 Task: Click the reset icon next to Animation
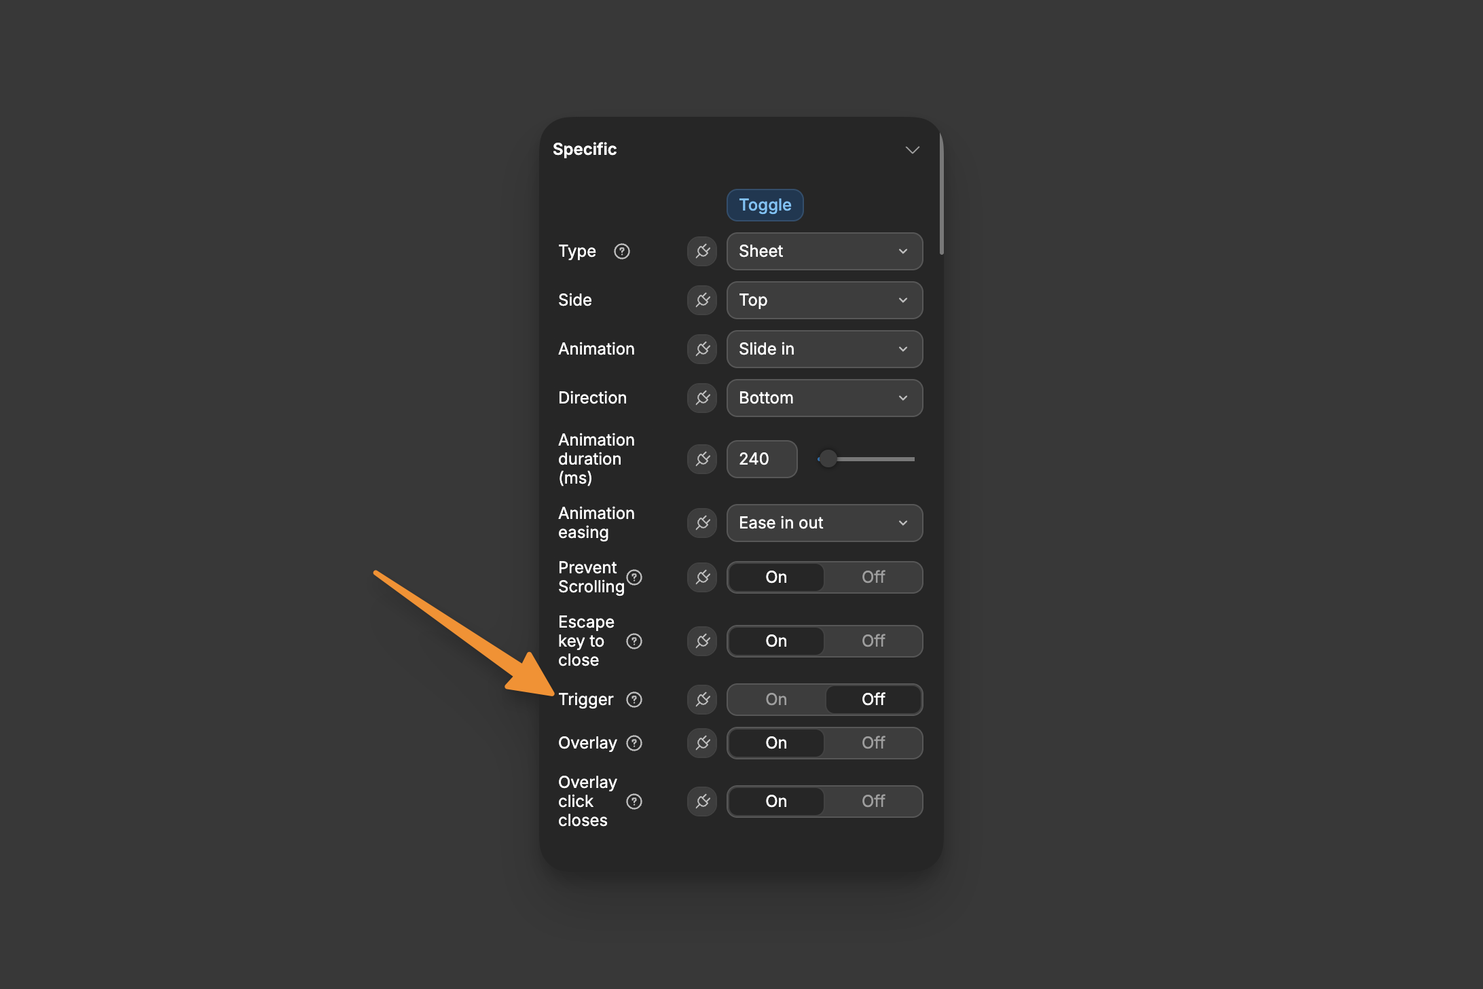pos(703,349)
